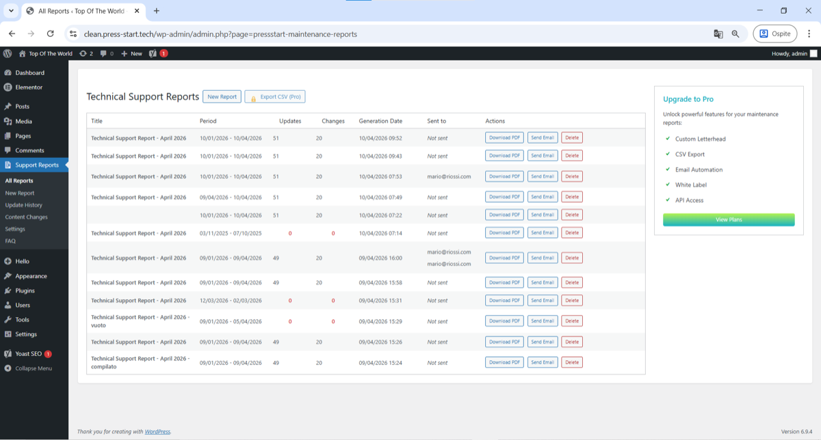Click the magnifier zoom icon in address bar
This screenshot has width=821, height=440.
pos(735,33)
